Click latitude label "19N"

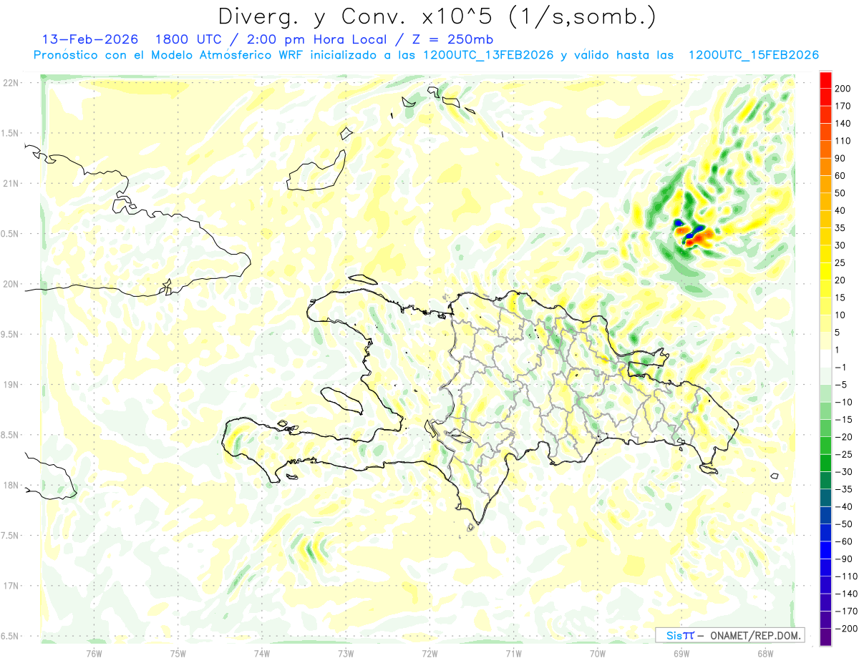[11, 385]
